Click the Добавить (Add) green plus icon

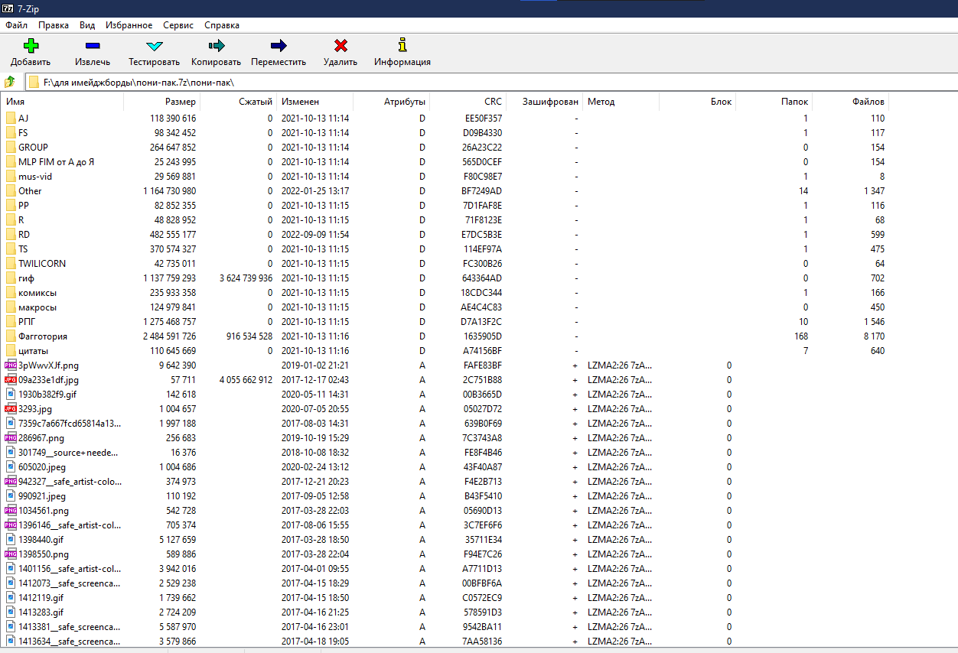[x=31, y=46]
